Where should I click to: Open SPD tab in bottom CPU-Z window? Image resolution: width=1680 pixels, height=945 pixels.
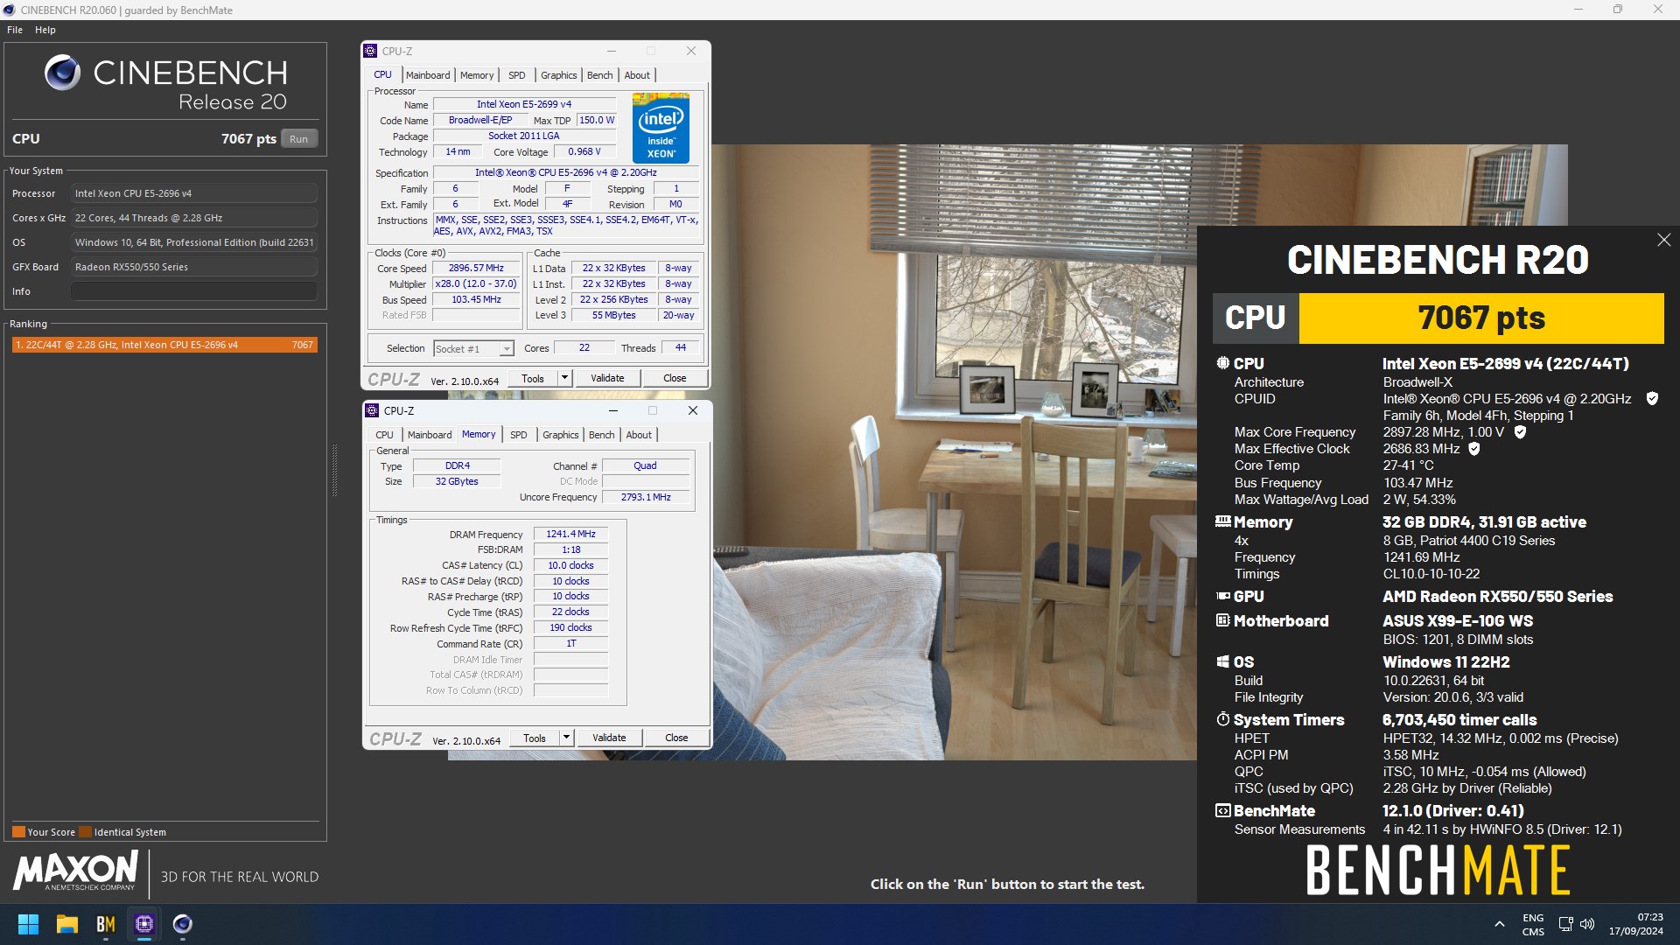(x=519, y=435)
